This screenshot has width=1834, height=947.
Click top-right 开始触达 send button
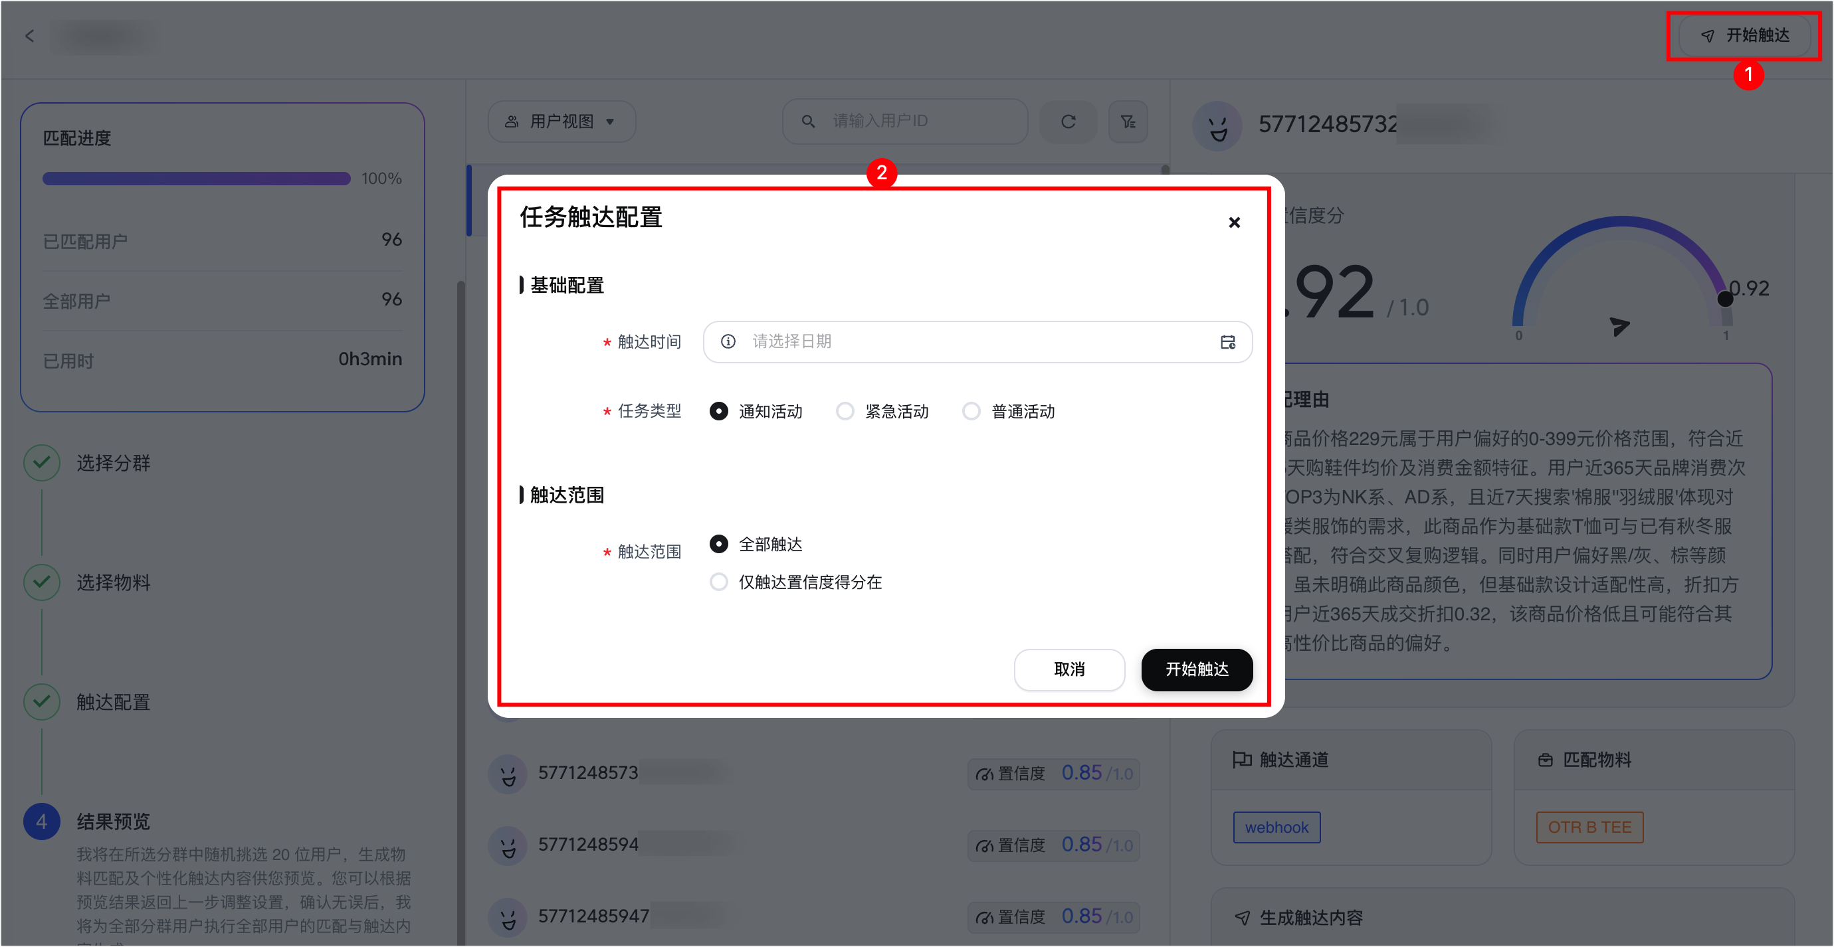coord(1744,36)
